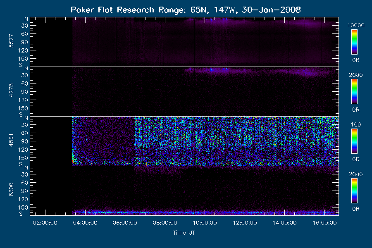Click the 90 tick label on the 5577 panel
The width and height of the screenshot is (372, 248).
click(x=25, y=42)
